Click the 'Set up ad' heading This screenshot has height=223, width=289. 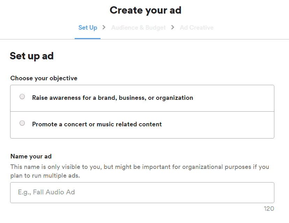(32, 56)
